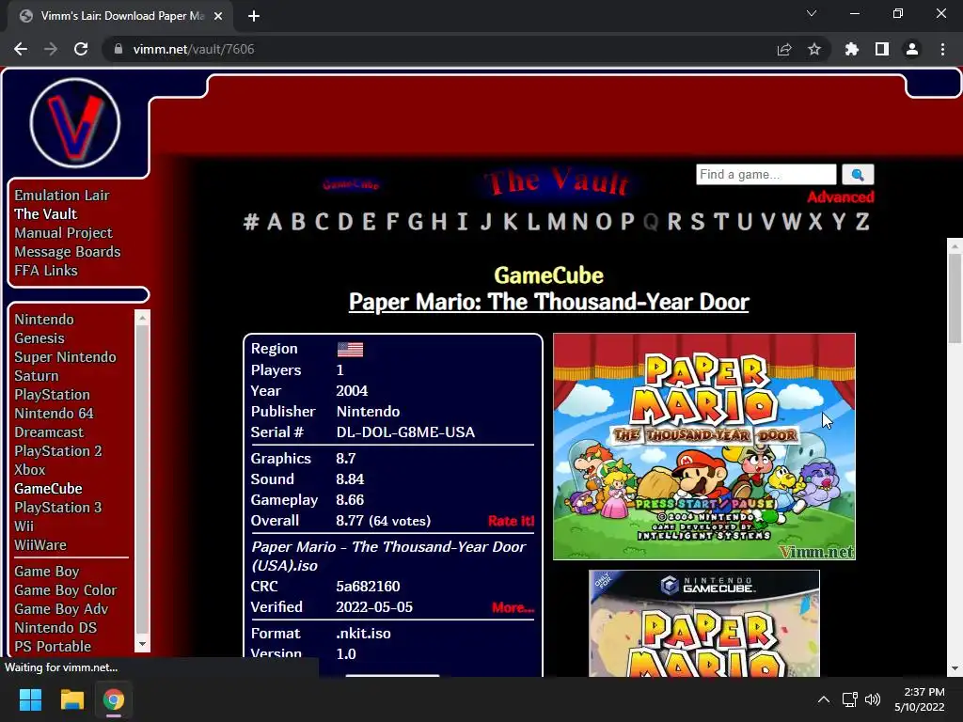The image size is (963, 722).
Task: Open FFA Links in the sidebar
Action: tap(46, 271)
